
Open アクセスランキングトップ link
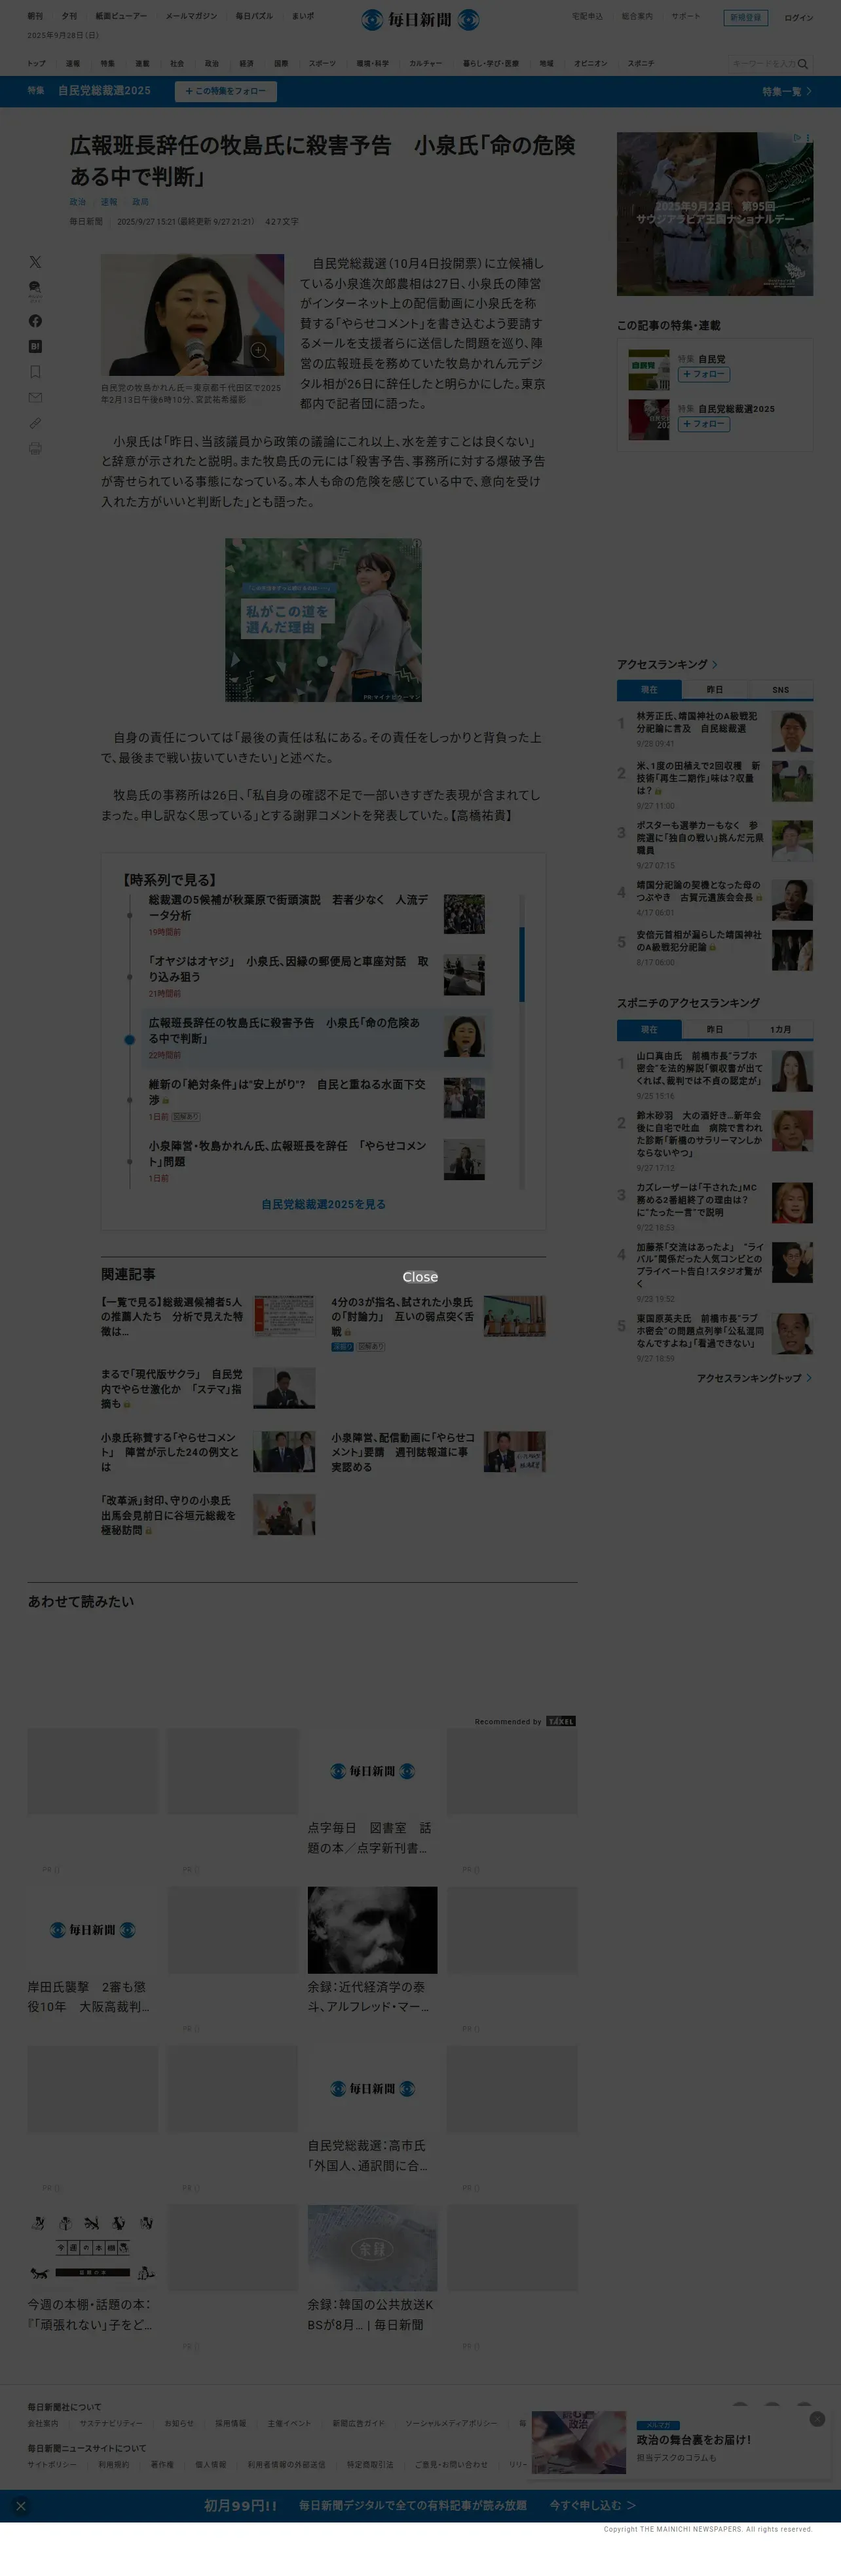click(x=754, y=1378)
